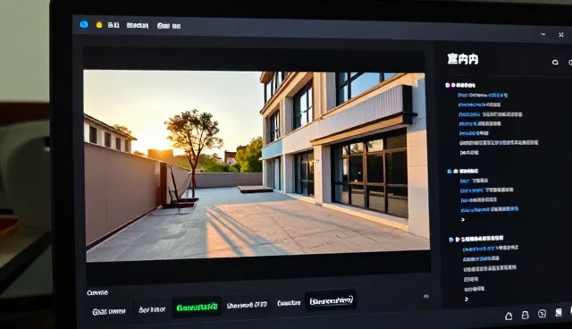Click the lock icon in bottom toolbar
The height and width of the screenshot is (329, 572).
(525, 315)
